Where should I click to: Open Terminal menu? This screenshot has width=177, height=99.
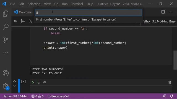(77, 4)
